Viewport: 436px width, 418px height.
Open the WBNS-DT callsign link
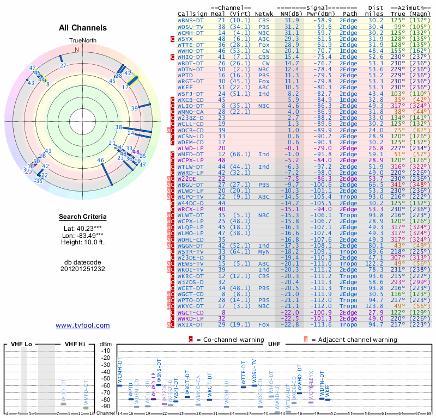(190, 21)
